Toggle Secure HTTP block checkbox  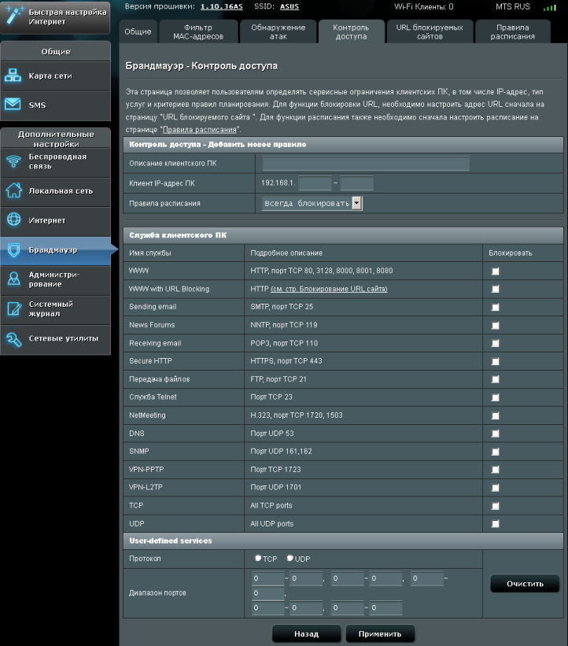495,361
